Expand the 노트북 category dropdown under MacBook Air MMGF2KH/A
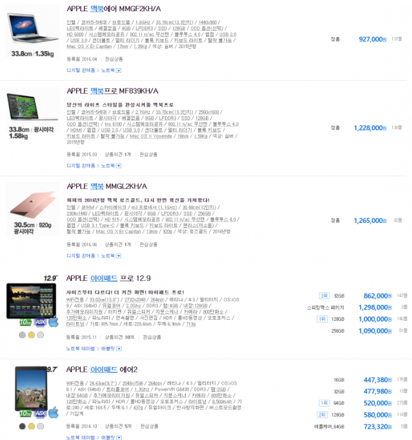412x440 pixels. coord(119,70)
